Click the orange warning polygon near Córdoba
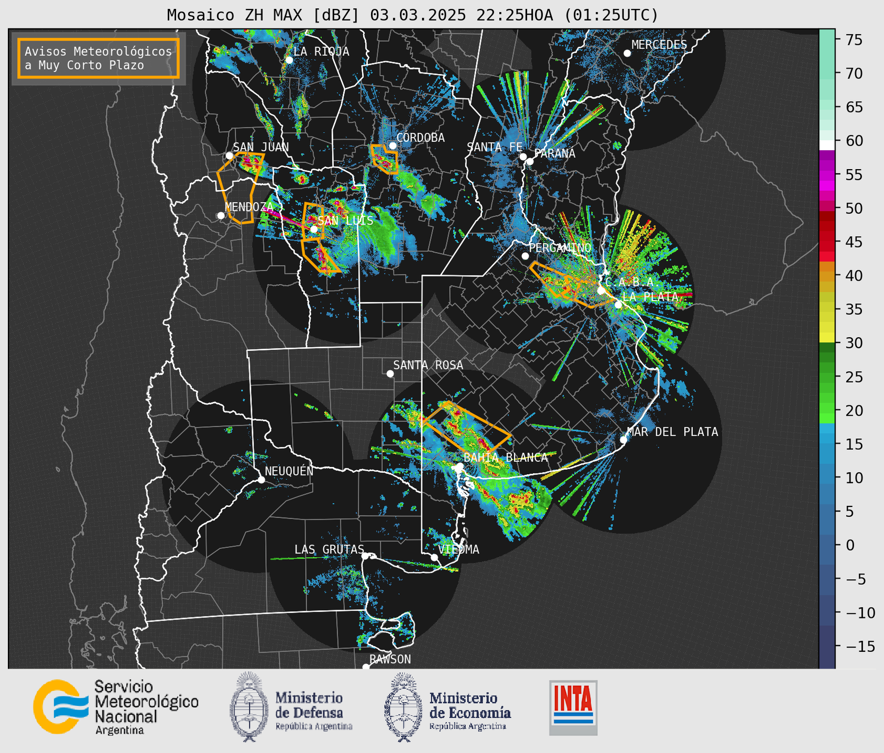 (x=385, y=159)
